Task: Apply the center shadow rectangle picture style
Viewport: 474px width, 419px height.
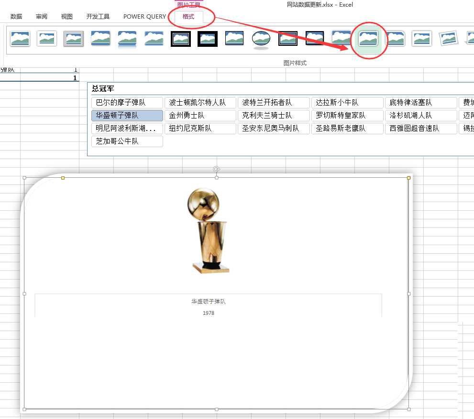Action: (x=342, y=38)
